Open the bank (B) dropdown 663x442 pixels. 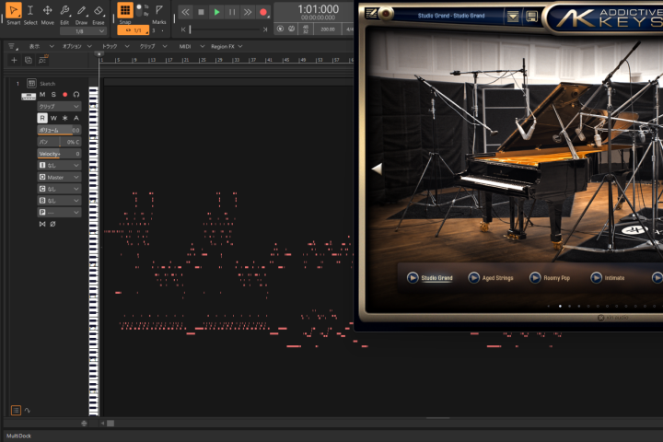[x=59, y=201]
